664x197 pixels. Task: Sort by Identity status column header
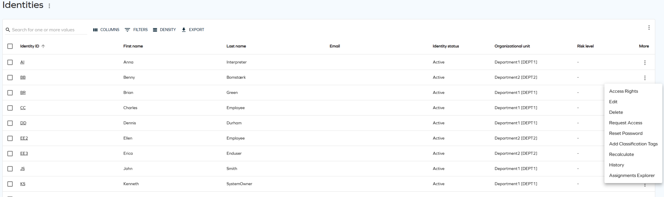click(x=446, y=46)
